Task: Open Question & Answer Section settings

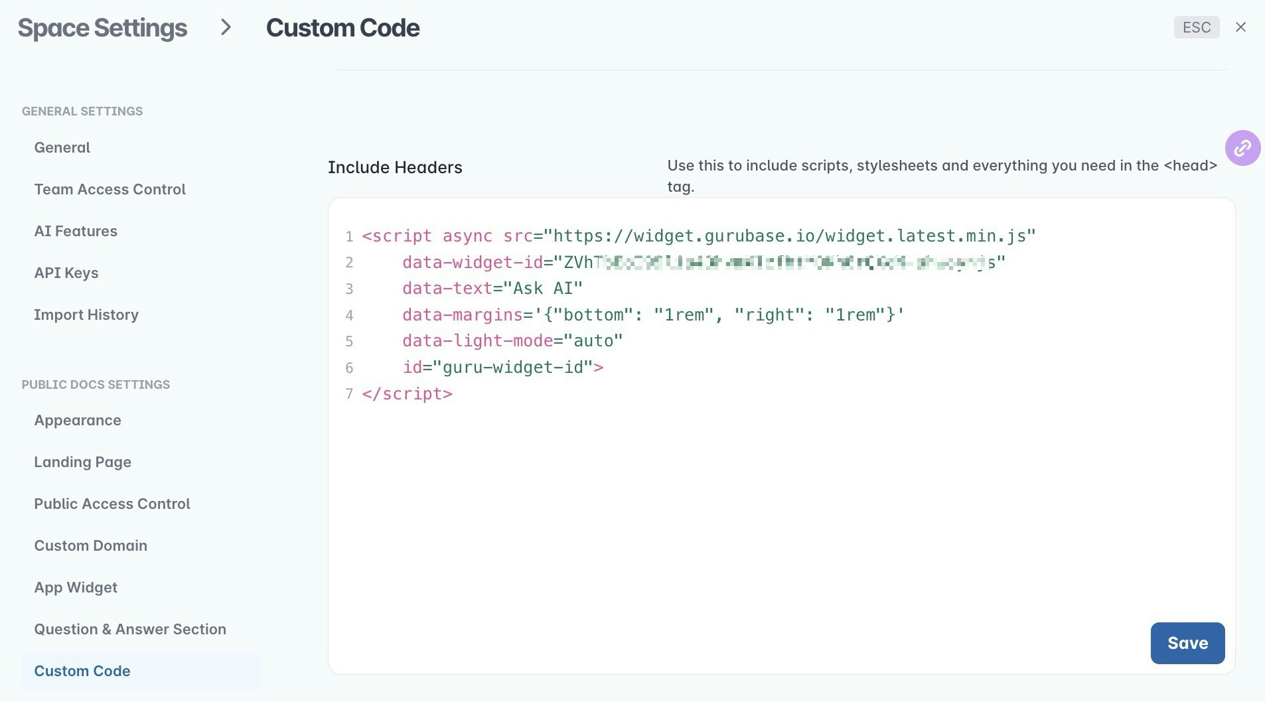Action: tap(130, 629)
